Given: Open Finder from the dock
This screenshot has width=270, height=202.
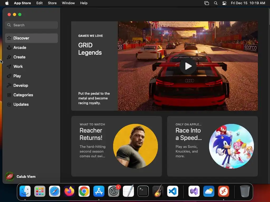Looking at the screenshot, I should (x=25, y=191).
